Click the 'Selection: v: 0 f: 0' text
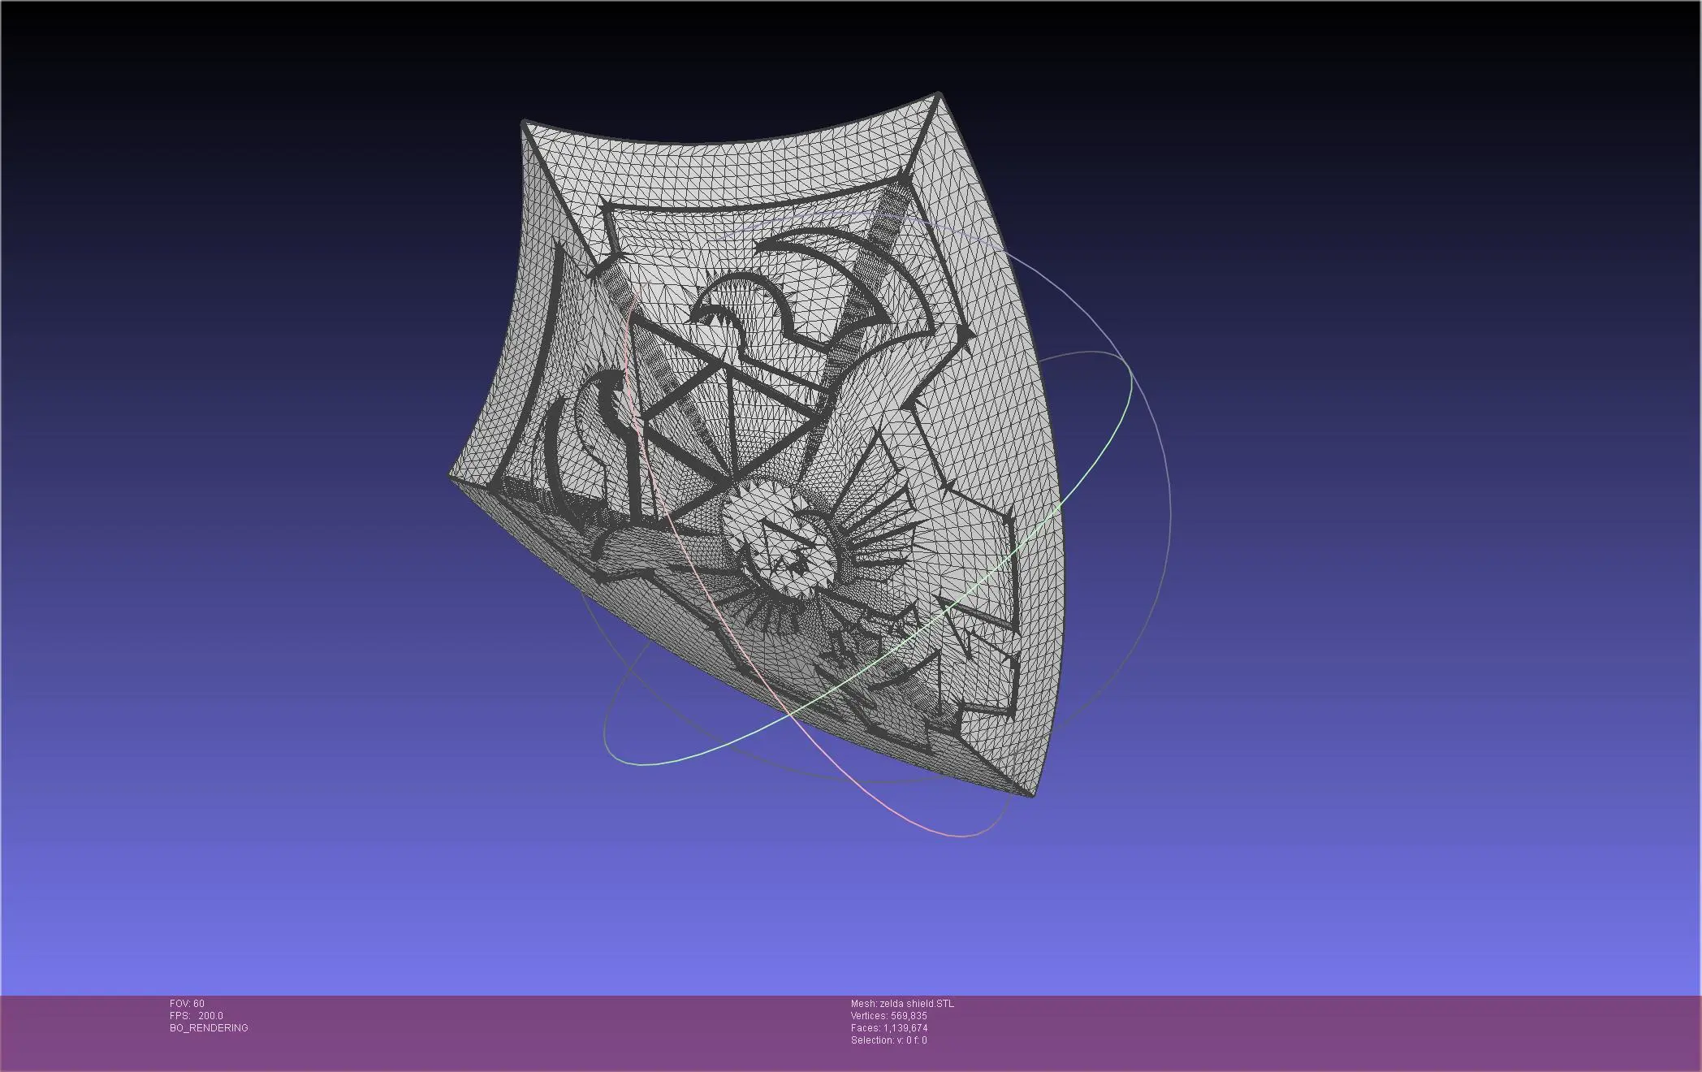Image resolution: width=1702 pixels, height=1072 pixels. [x=888, y=1040]
